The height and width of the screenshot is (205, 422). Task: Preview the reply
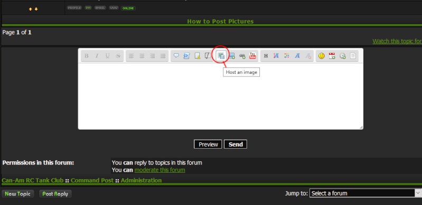tap(208, 144)
